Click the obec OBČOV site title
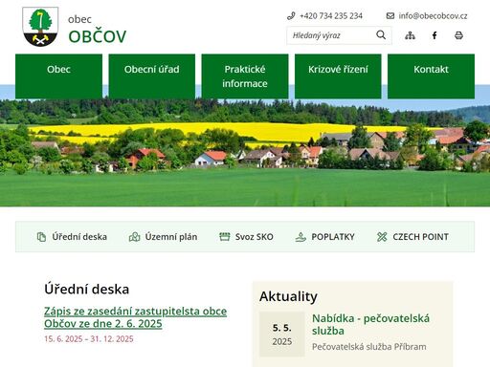This screenshot has width=490, height=367. (x=98, y=30)
